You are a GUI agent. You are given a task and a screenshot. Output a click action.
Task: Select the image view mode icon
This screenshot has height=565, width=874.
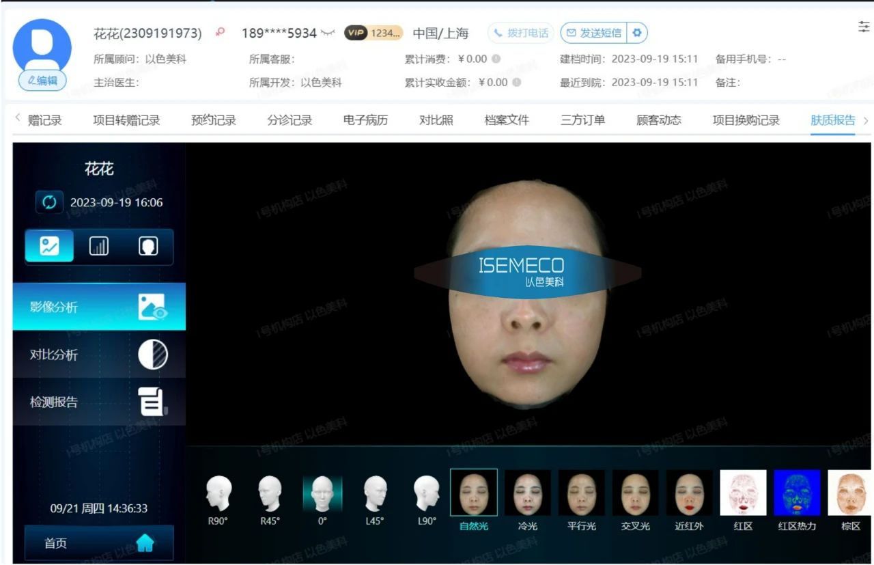coord(49,247)
